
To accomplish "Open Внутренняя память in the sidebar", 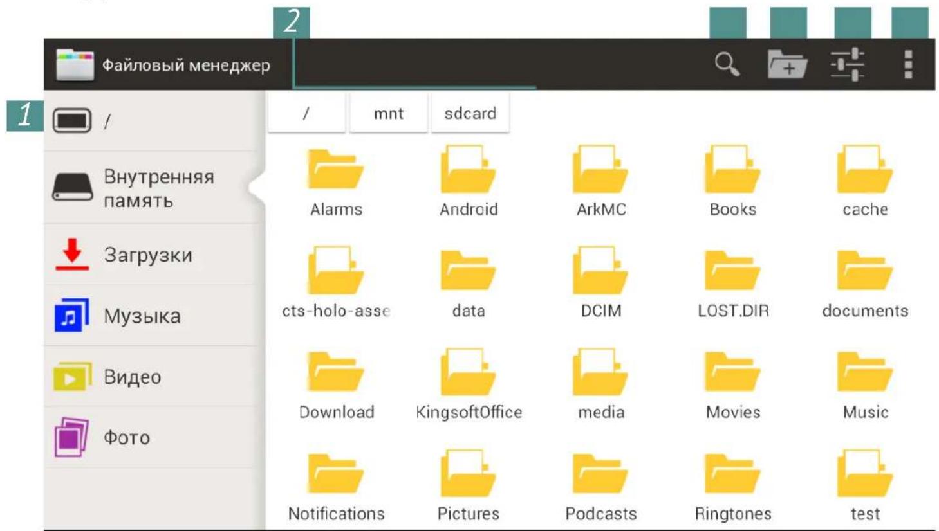I will point(154,188).
